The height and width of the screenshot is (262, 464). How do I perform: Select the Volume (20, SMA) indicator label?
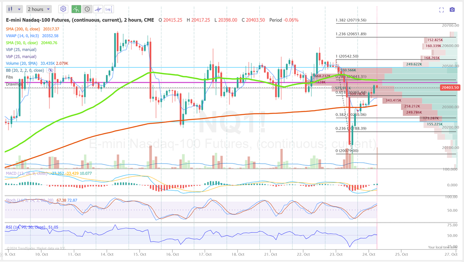pyautogui.click(x=22, y=63)
